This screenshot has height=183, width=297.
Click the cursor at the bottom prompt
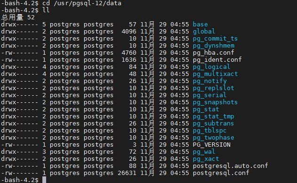coord(44,180)
